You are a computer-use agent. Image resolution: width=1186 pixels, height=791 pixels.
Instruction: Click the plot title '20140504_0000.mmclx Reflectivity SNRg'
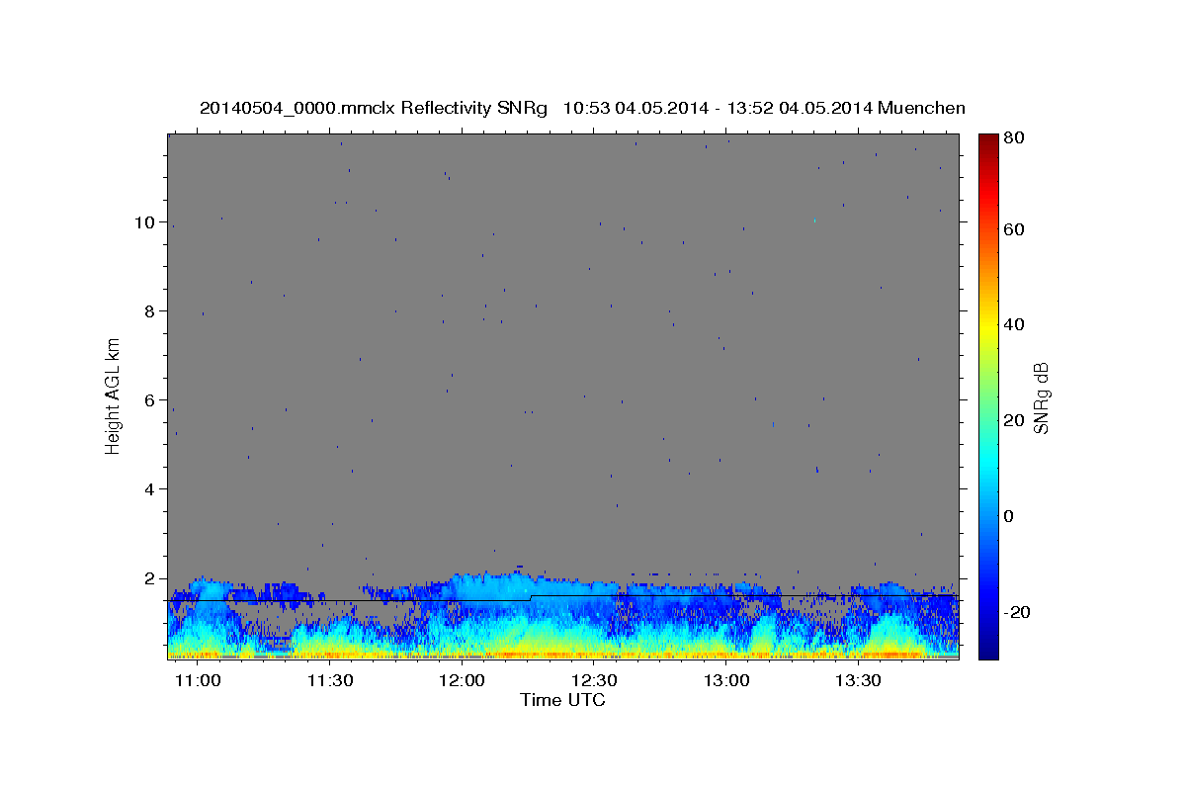click(374, 108)
